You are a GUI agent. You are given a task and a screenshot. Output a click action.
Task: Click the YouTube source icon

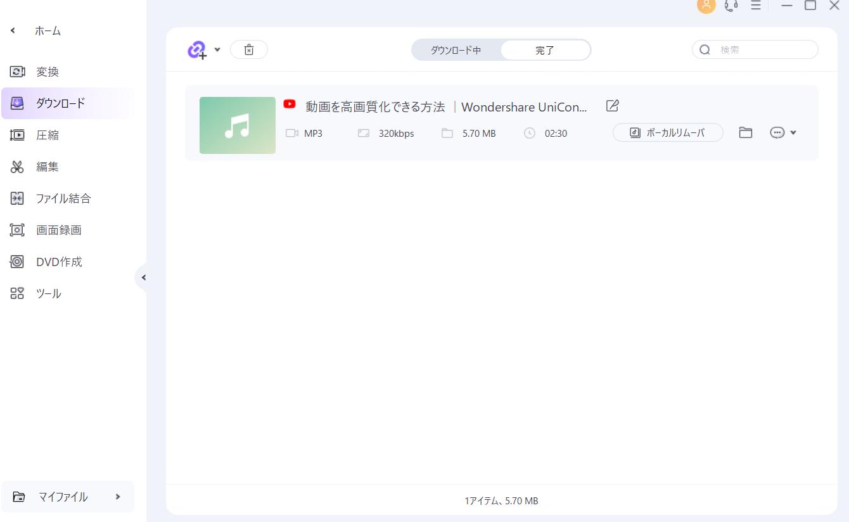pyautogui.click(x=290, y=104)
